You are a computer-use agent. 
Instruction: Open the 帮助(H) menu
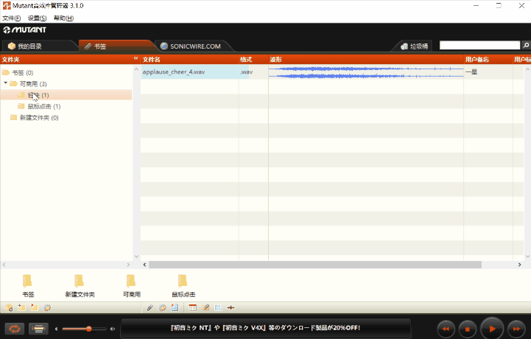63,18
